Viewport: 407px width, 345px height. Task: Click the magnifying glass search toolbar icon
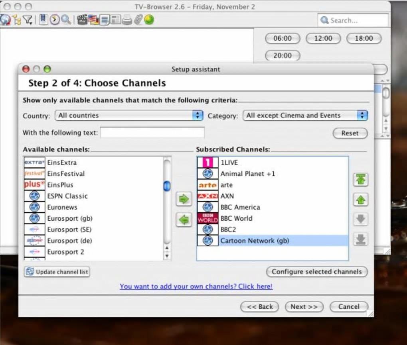(x=66, y=20)
